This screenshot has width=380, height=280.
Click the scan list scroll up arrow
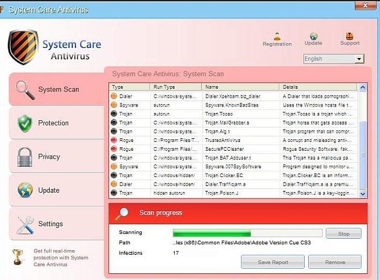pyautogui.click(x=363, y=87)
